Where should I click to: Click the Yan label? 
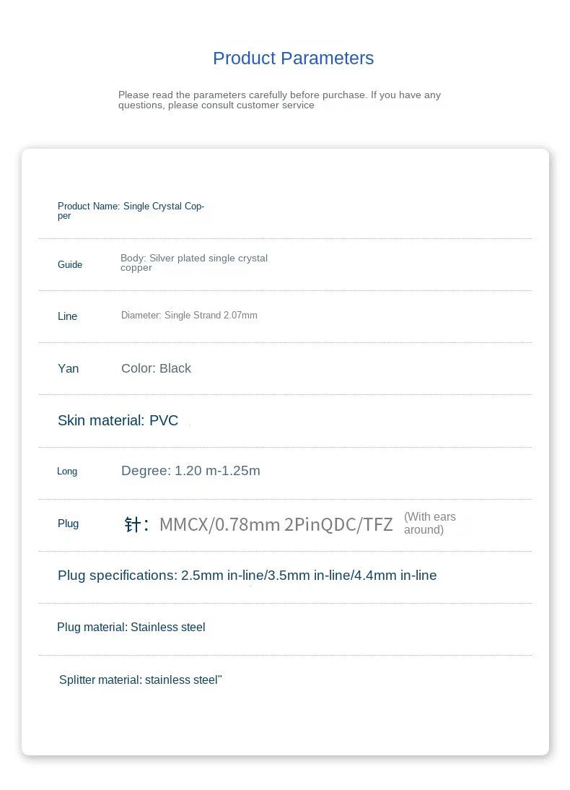[69, 369]
